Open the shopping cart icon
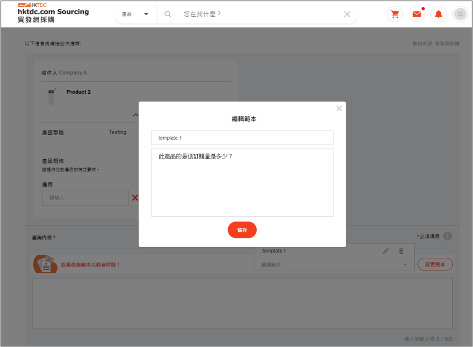The width and height of the screenshot is (473, 347). [395, 14]
